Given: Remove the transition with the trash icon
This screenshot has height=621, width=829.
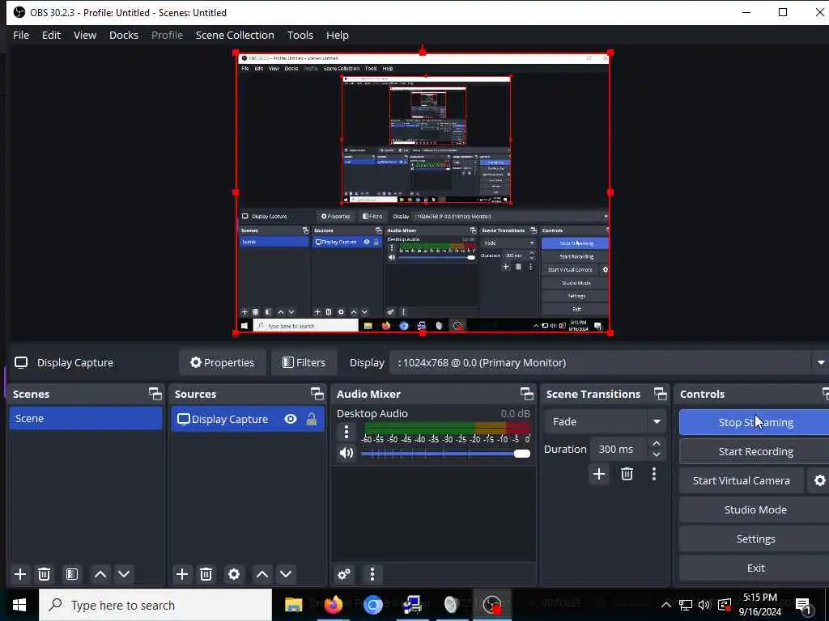Looking at the screenshot, I should [x=627, y=474].
